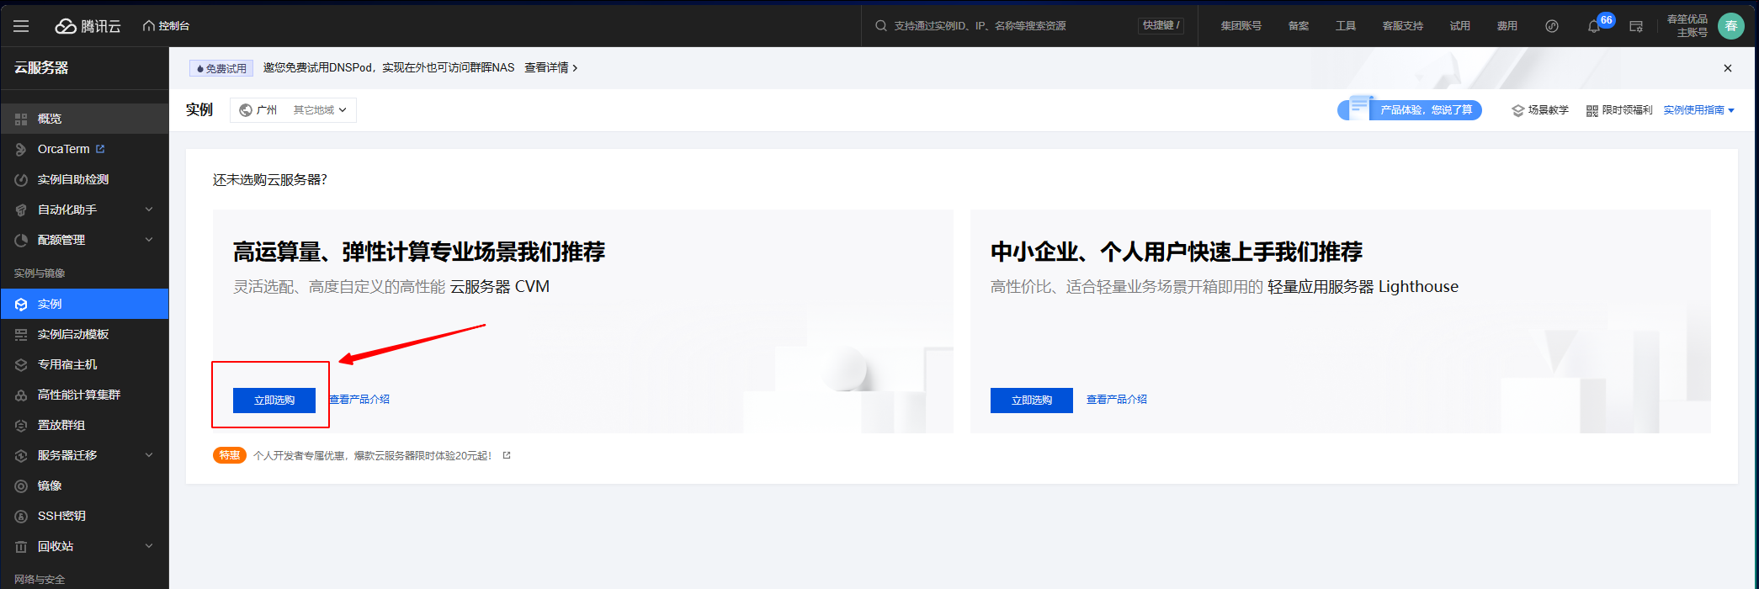The width and height of the screenshot is (1759, 589).
Task: Open the account avatar 春
Action: pos(1731,26)
